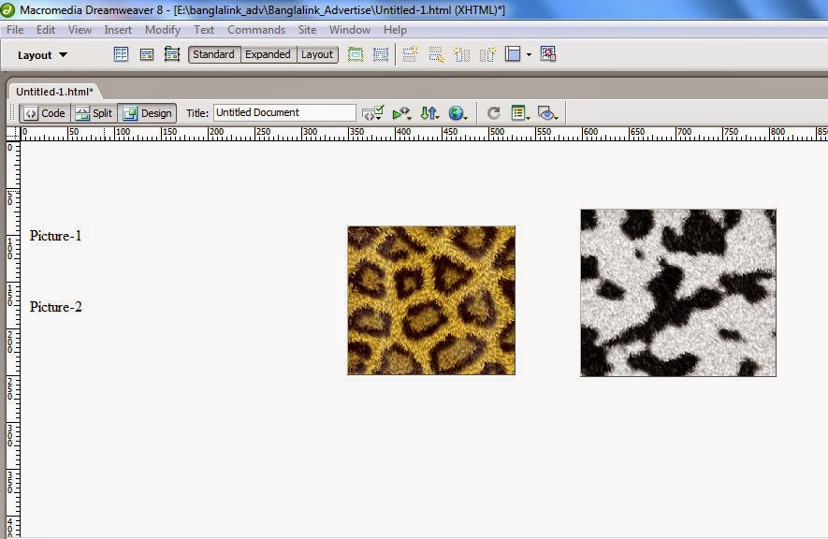
Task: Open the Site menu
Action: pos(307,30)
